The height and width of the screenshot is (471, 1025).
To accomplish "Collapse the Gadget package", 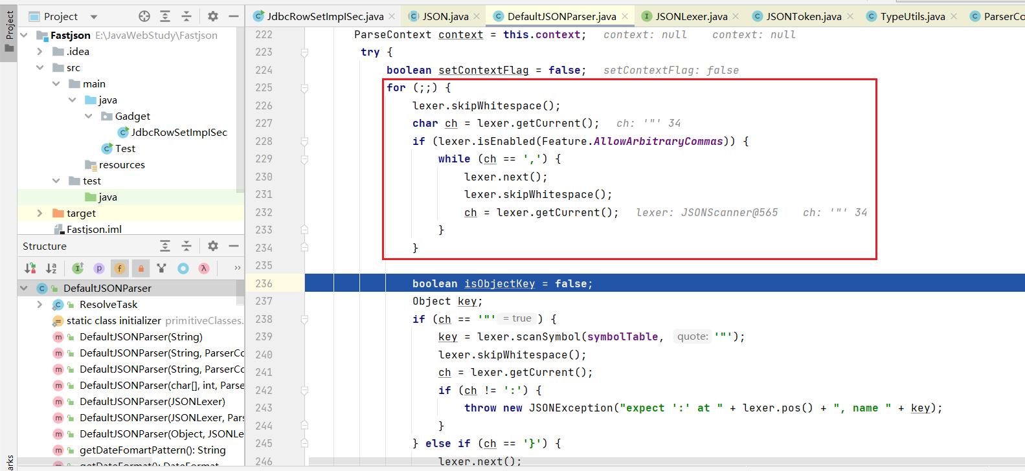I will point(89,116).
